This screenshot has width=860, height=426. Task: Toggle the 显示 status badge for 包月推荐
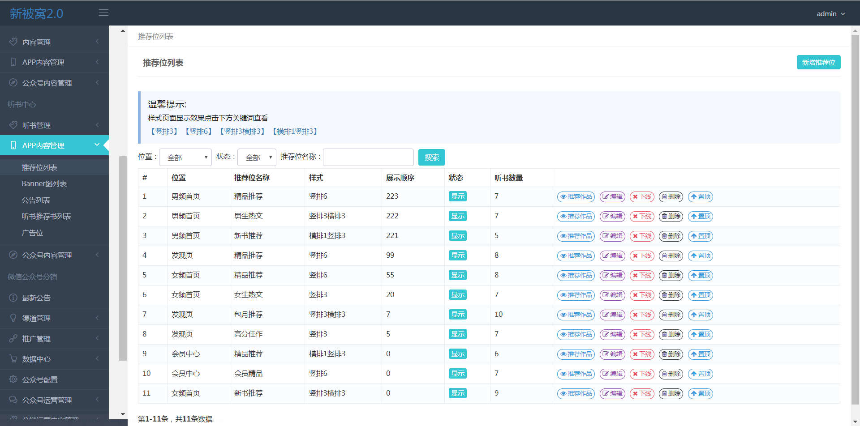(x=457, y=315)
